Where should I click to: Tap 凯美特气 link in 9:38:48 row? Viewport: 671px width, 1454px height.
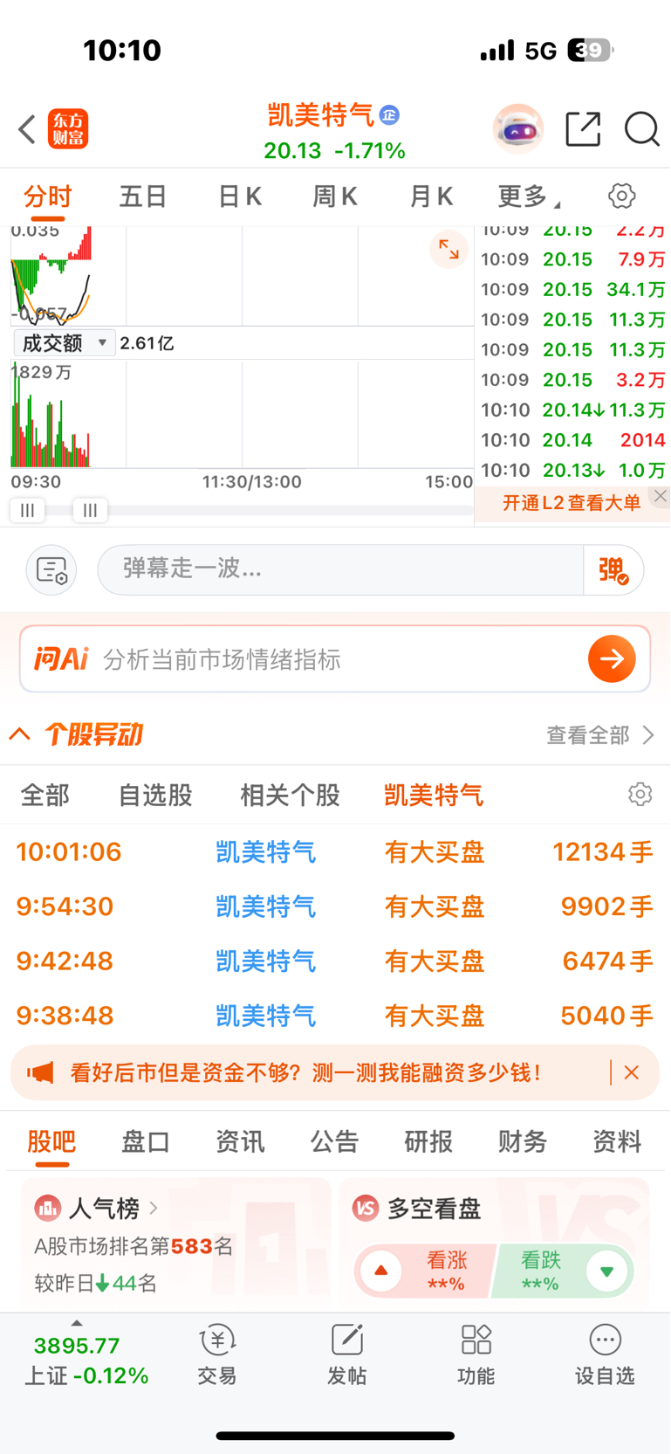(265, 1016)
